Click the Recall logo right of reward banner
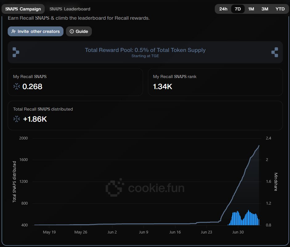 (275, 52)
